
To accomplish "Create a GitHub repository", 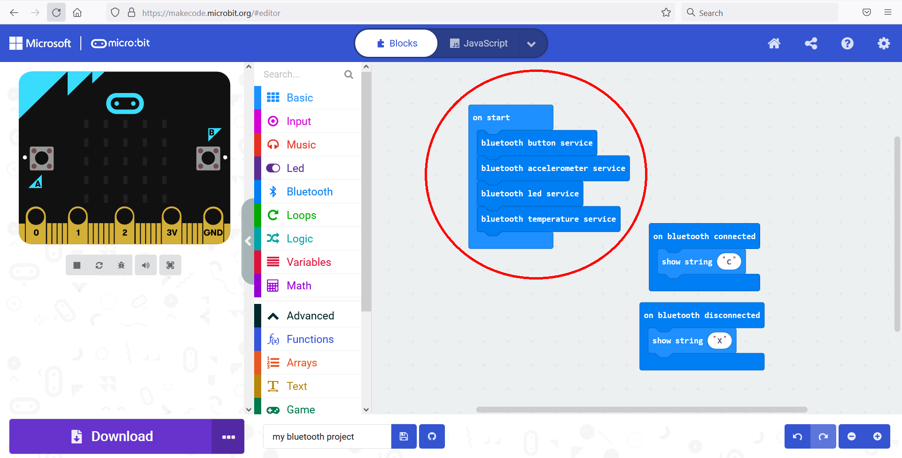I will coord(432,436).
